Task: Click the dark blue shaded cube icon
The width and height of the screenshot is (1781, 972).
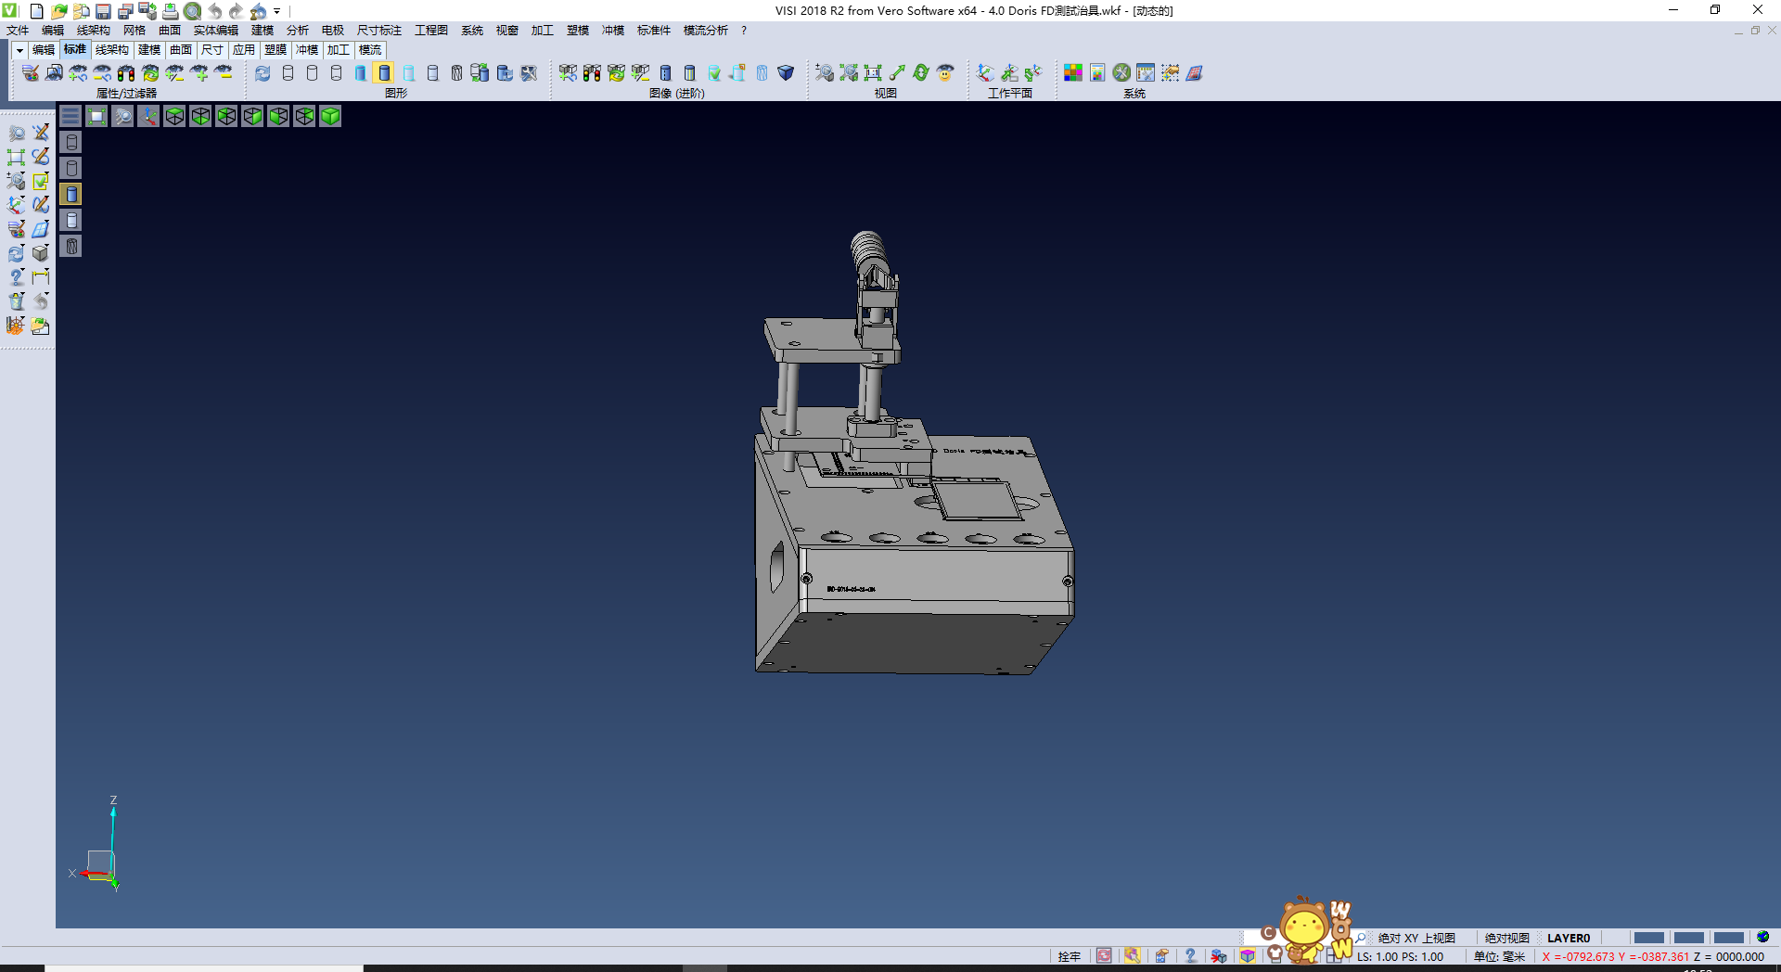Action: pyautogui.click(x=786, y=73)
